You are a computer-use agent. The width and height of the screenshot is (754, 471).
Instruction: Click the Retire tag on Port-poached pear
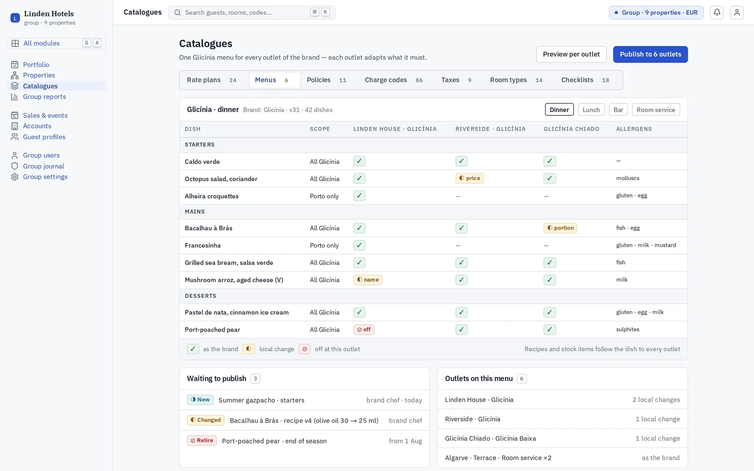click(x=202, y=440)
